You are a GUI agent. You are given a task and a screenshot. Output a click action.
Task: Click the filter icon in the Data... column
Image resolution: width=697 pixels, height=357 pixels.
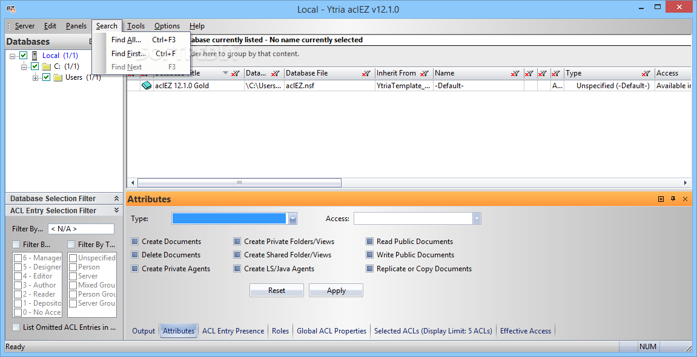pos(276,74)
